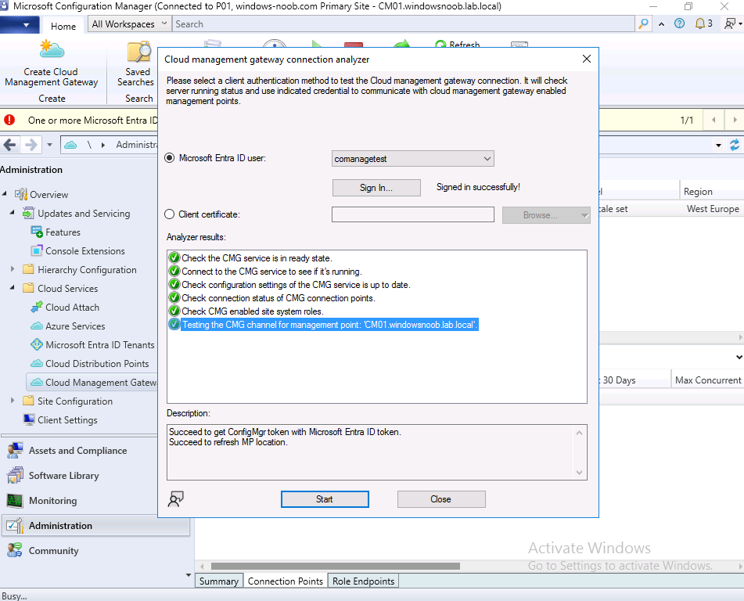Open the blue application menu dropdown
This screenshot has width=744, height=601.
coord(18,25)
